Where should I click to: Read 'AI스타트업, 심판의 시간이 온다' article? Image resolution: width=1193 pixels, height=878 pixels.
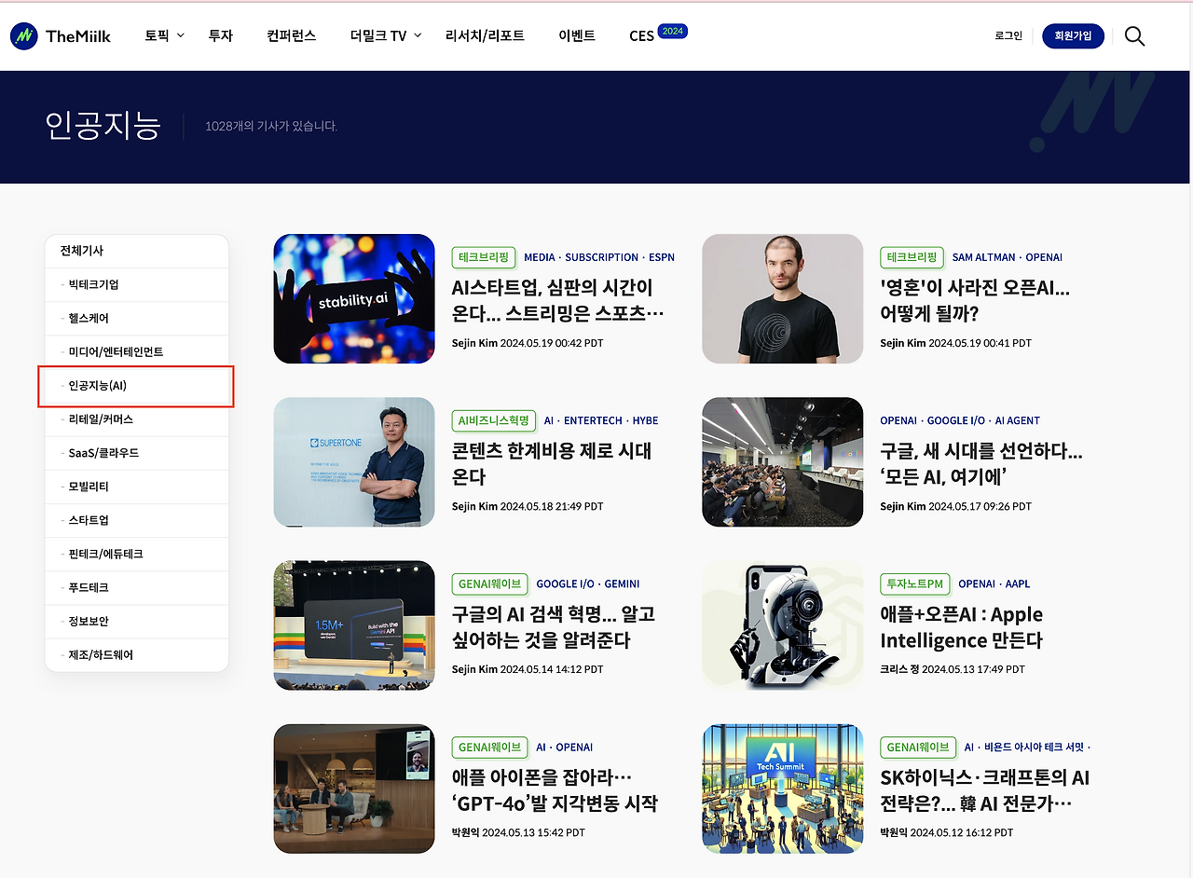[558, 300]
